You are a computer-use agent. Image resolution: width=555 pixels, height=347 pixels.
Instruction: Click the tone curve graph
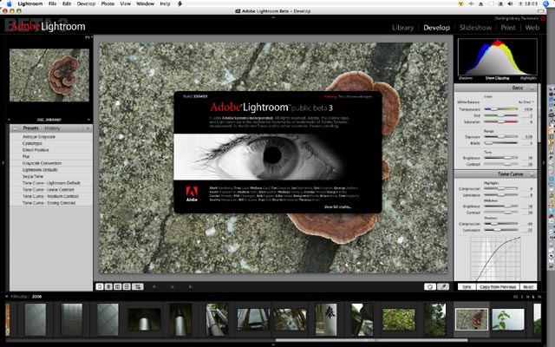tap(495, 259)
